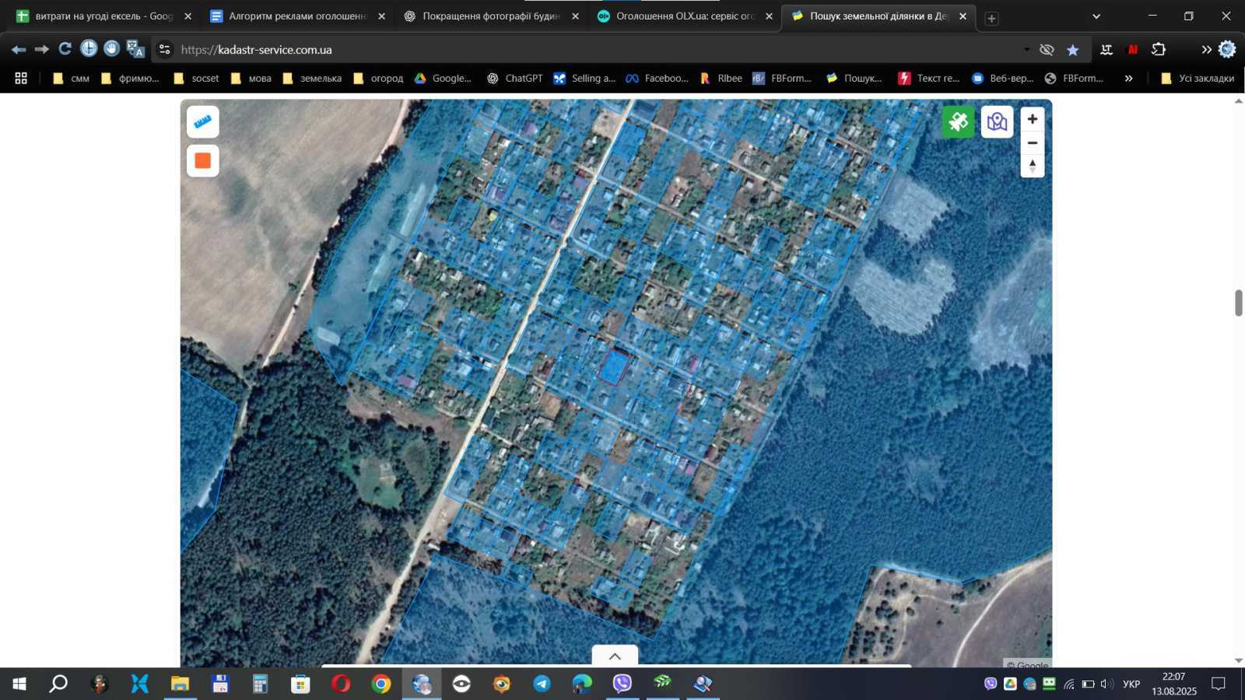
Task: Open the Текст re... bookmark
Action: [x=929, y=79]
